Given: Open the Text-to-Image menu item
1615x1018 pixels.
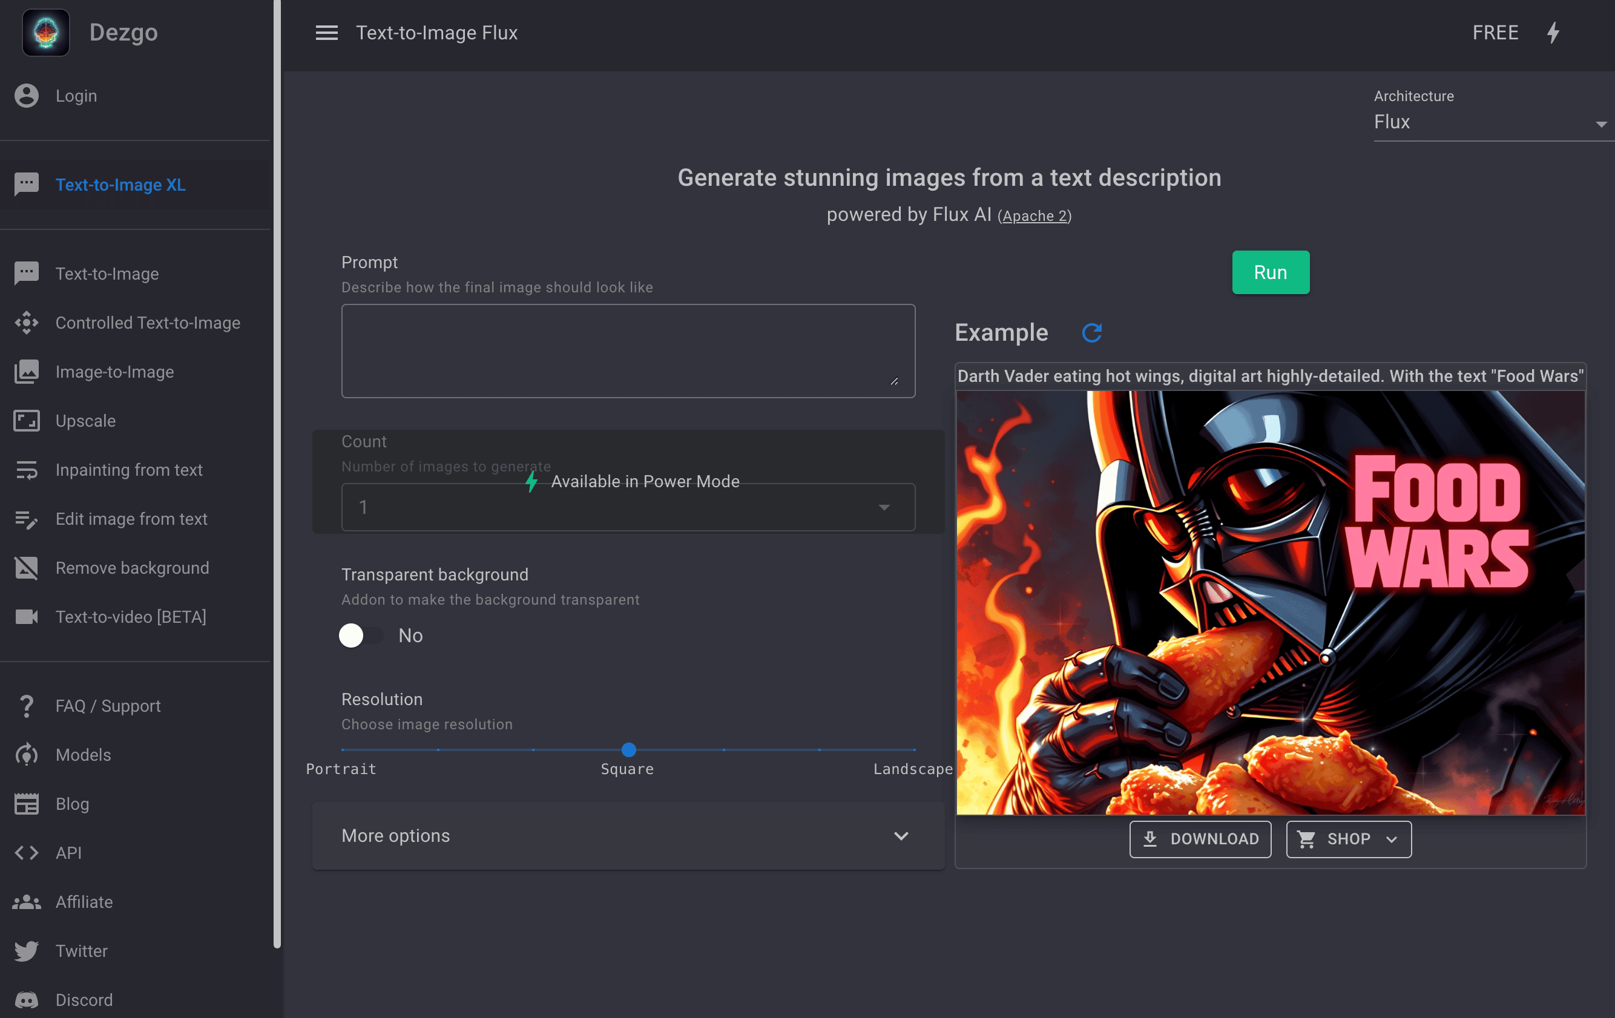Looking at the screenshot, I should click(x=135, y=274).
